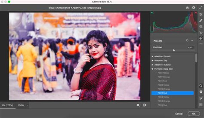Select the PD01 Orange preset

(x=164, y=77)
